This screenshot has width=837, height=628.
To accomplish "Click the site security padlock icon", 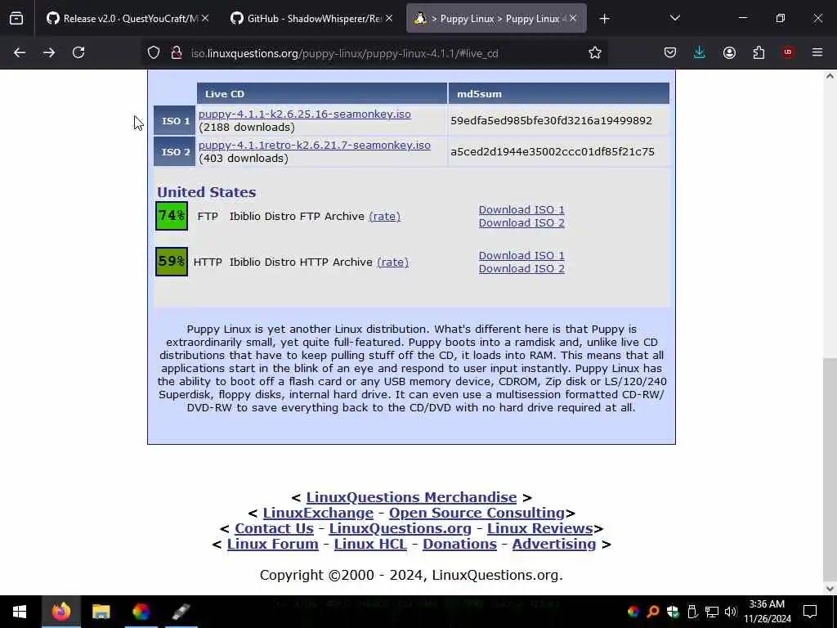I will 177,52.
